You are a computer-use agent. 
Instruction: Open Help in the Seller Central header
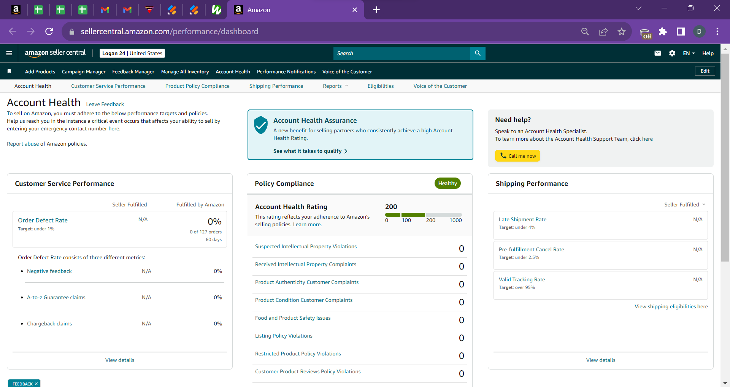(708, 53)
